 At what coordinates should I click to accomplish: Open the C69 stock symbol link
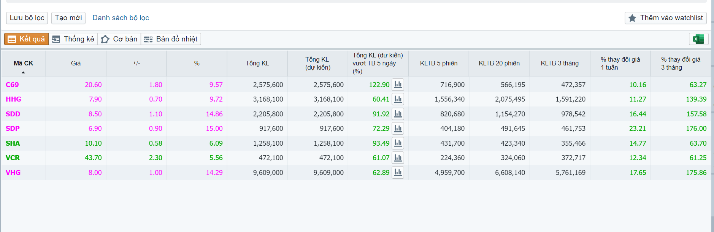tap(12, 85)
